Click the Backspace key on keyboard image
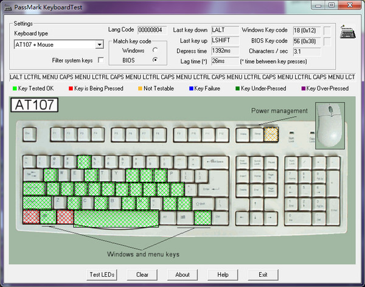365x287 pixels. point(215,162)
